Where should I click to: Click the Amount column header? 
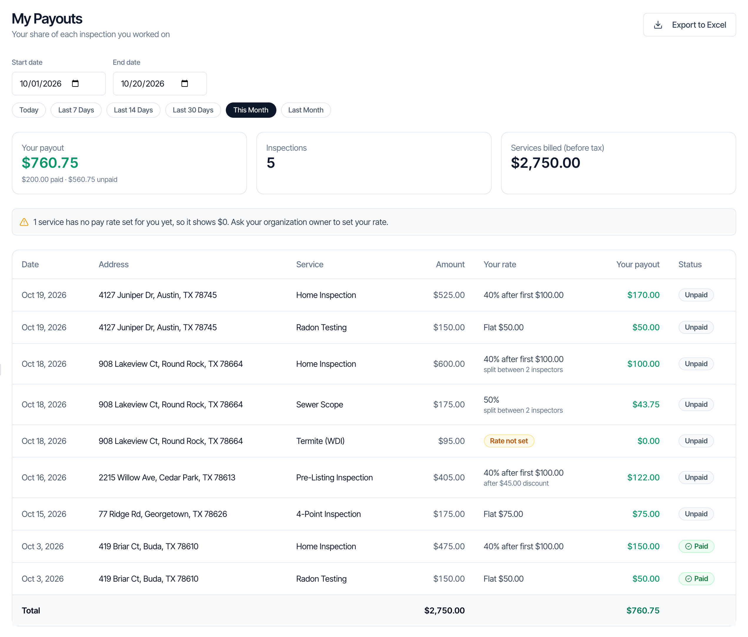450,264
